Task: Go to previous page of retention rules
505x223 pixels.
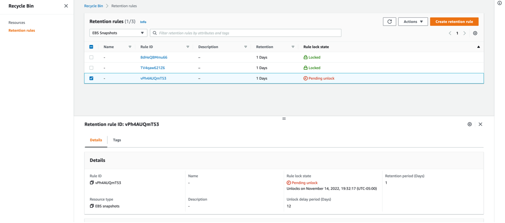Action: [450, 33]
